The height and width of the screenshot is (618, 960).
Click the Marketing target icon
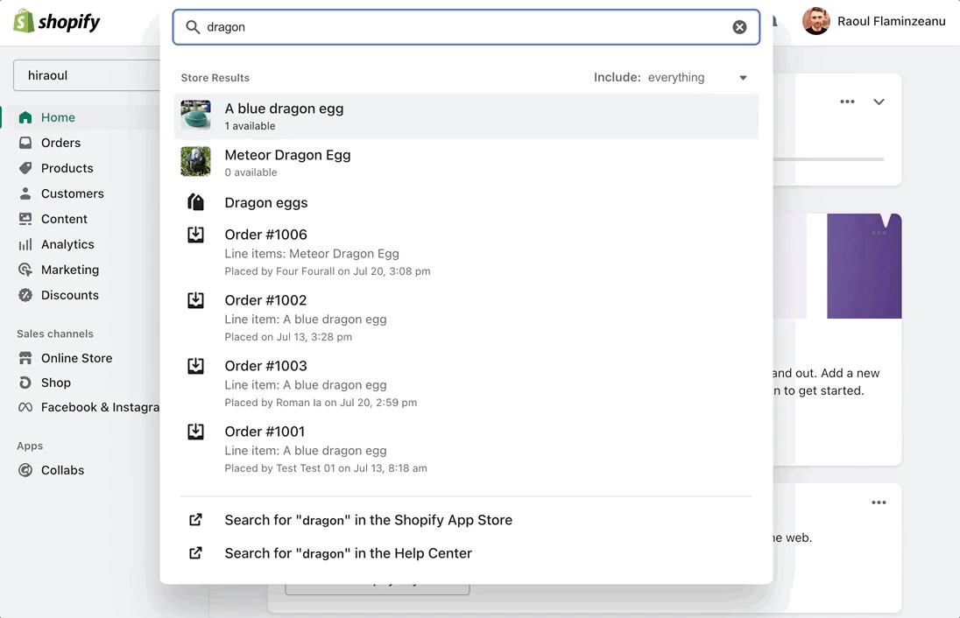(25, 270)
